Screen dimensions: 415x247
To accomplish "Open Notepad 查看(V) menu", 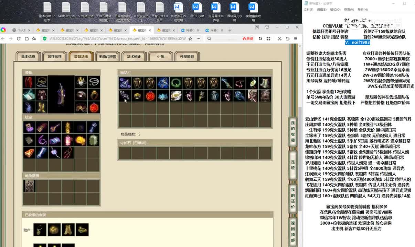I will (x=349, y=10).
